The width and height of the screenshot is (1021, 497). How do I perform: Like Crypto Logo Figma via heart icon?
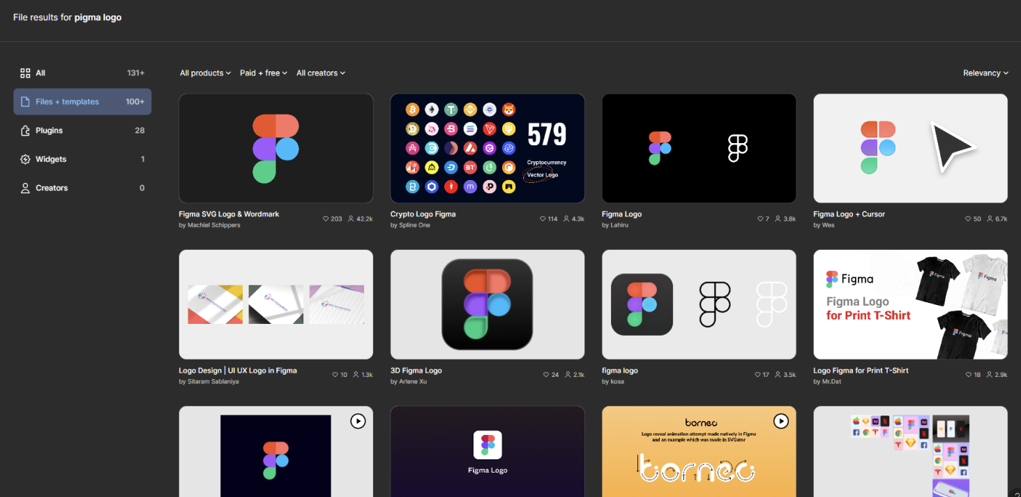543,218
